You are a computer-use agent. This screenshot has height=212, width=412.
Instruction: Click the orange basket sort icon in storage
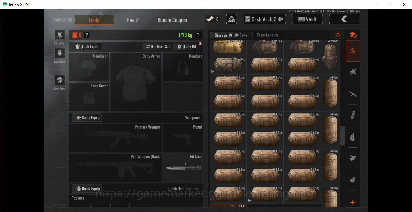[337, 35]
